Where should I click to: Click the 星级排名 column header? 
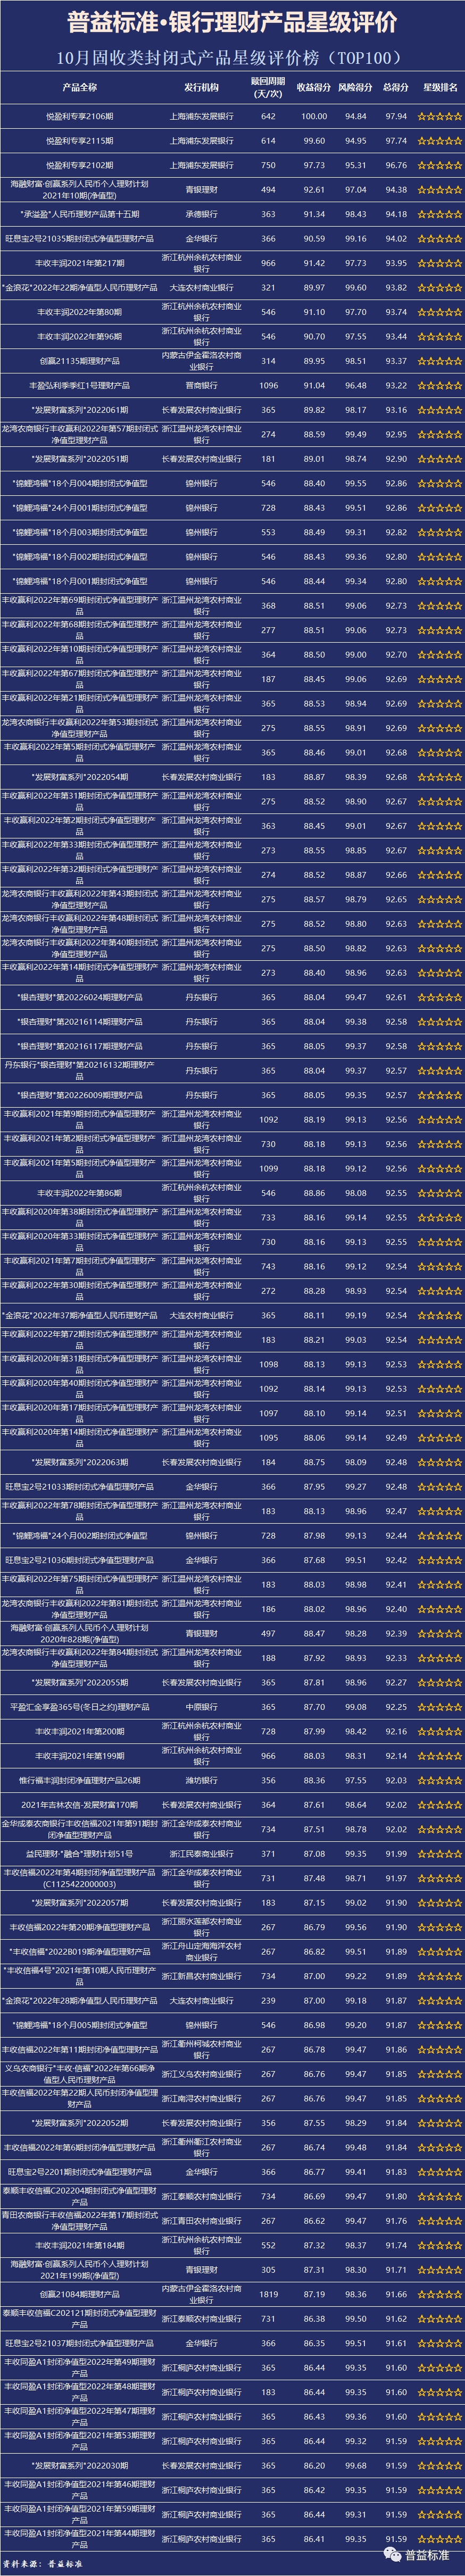pos(439,87)
